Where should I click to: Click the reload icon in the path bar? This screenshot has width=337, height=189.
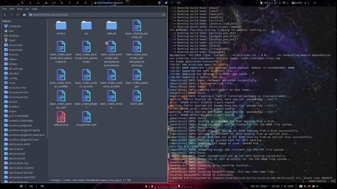(x=164, y=15)
